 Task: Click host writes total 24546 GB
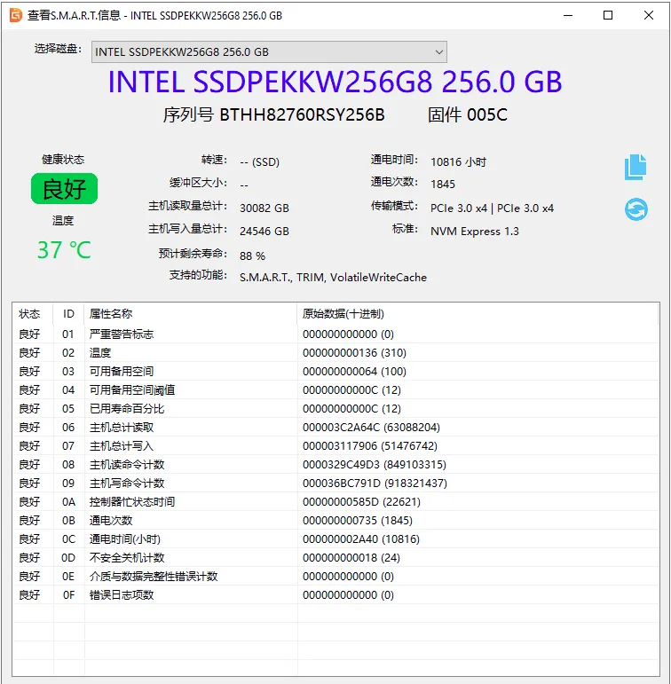coord(264,232)
